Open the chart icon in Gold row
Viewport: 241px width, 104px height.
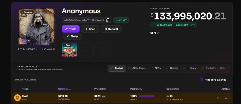pos(226,98)
